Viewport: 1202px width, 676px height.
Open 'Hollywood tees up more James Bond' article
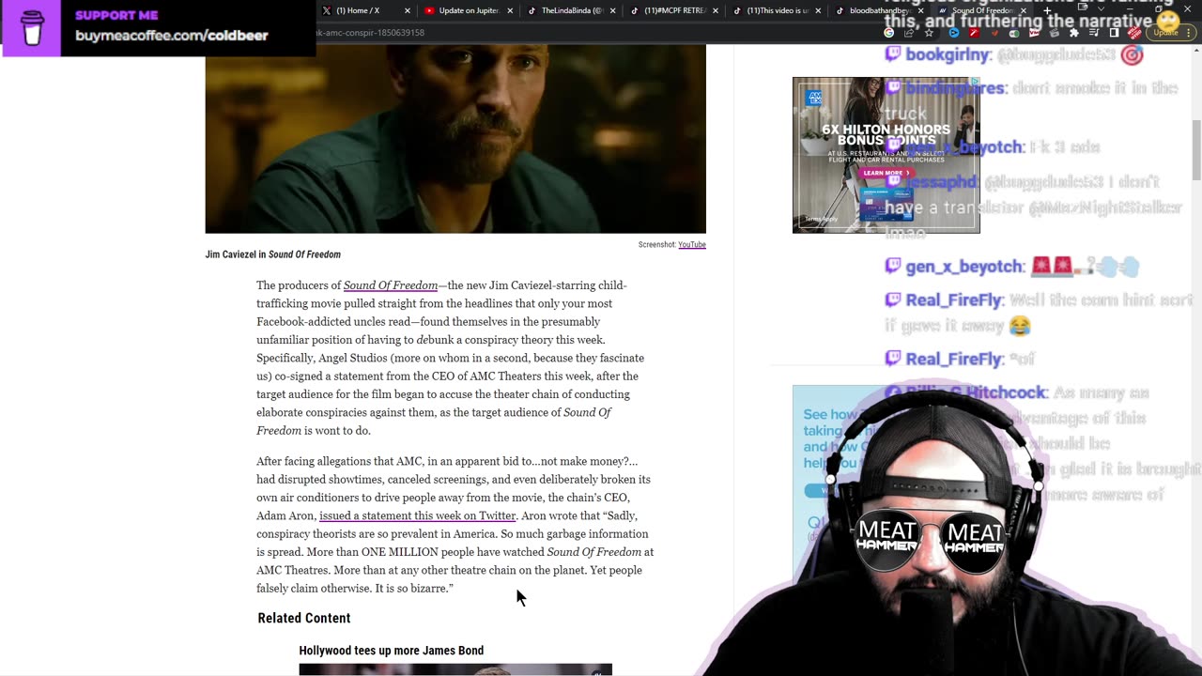(x=392, y=651)
